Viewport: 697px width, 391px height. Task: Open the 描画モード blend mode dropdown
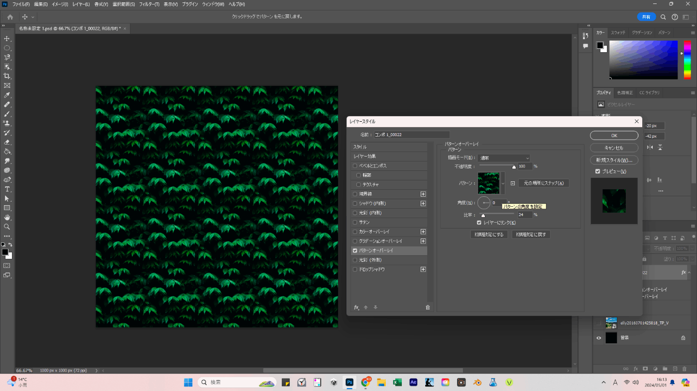tap(504, 158)
